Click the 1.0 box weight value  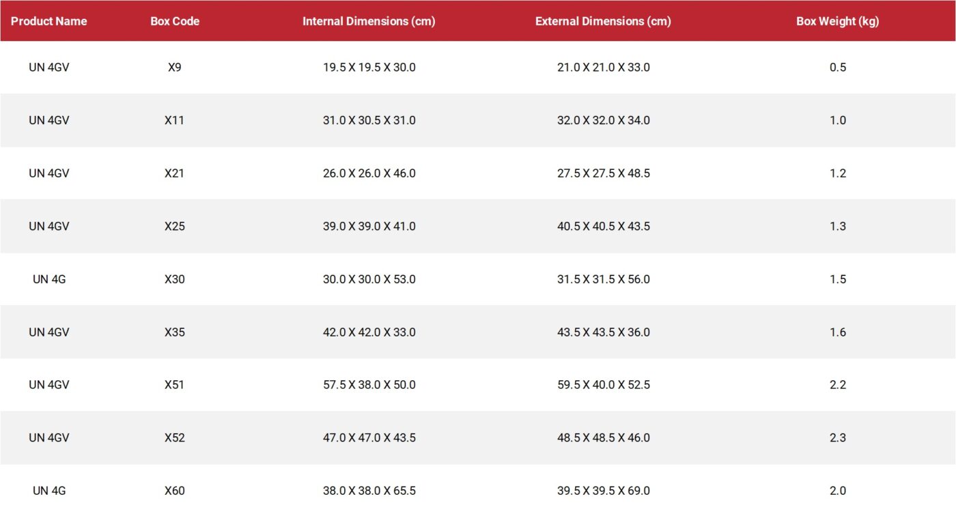[838, 120]
